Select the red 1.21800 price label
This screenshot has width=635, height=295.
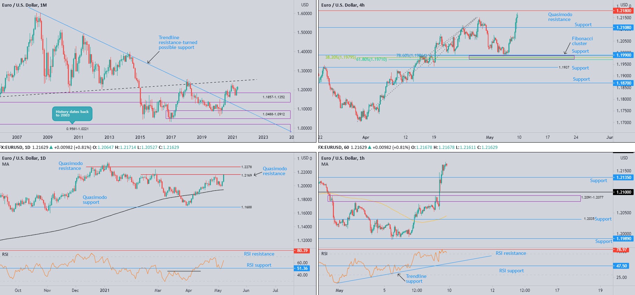(623, 11)
